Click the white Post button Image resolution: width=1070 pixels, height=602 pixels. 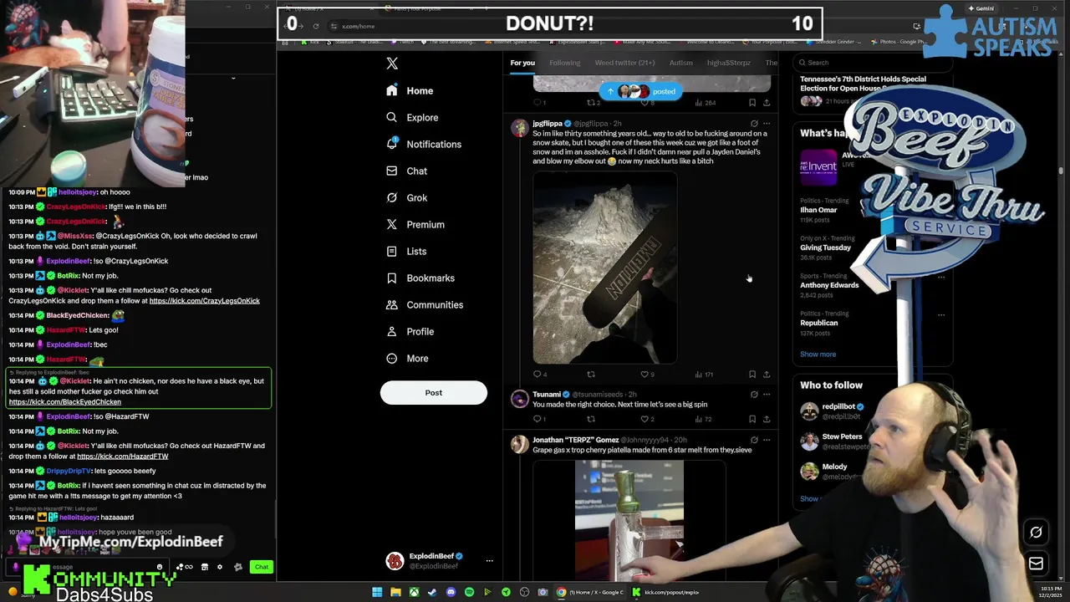pyautogui.click(x=433, y=392)
